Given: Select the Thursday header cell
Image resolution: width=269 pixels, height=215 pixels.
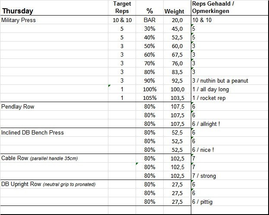Looking at the screenshot, I should point(18,11).
